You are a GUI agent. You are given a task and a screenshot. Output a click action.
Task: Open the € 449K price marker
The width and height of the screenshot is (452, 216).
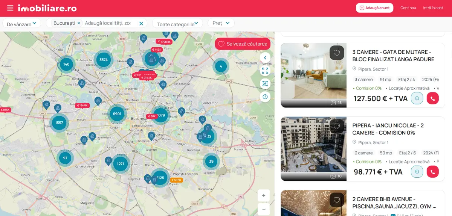tap(157, 50)
